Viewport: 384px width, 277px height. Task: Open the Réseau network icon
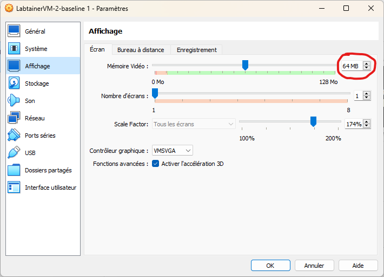pos(14,118)
